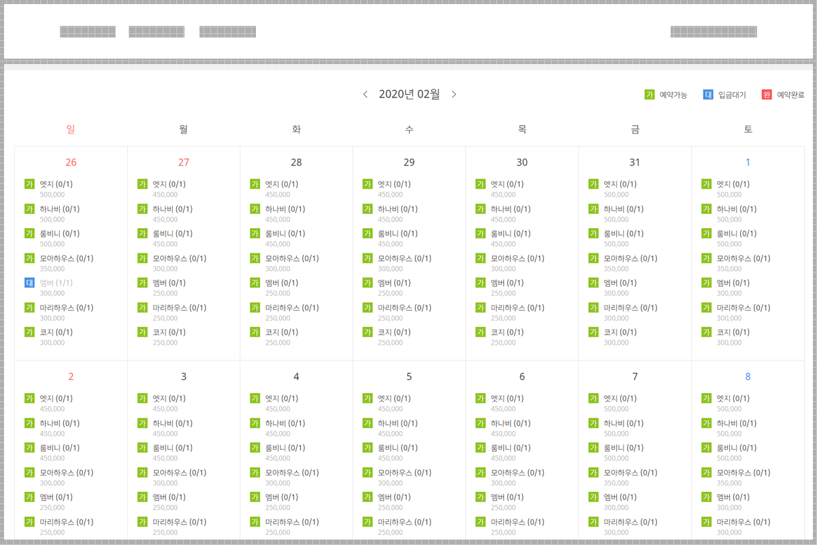817x545 pixels.
Task: Click the 250,000 price under 코지 on the 28th
Action: pos(278,343)
